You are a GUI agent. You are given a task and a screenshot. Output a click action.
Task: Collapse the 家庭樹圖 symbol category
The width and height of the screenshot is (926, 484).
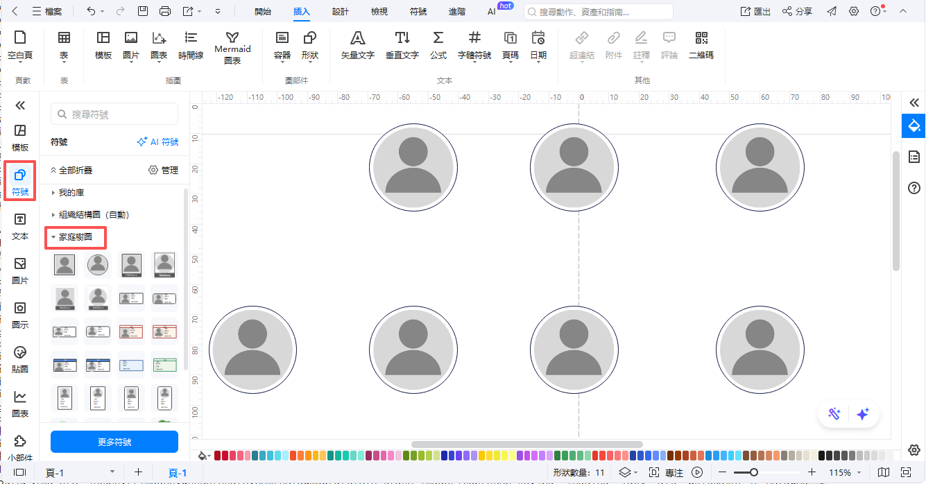[76, 237]
